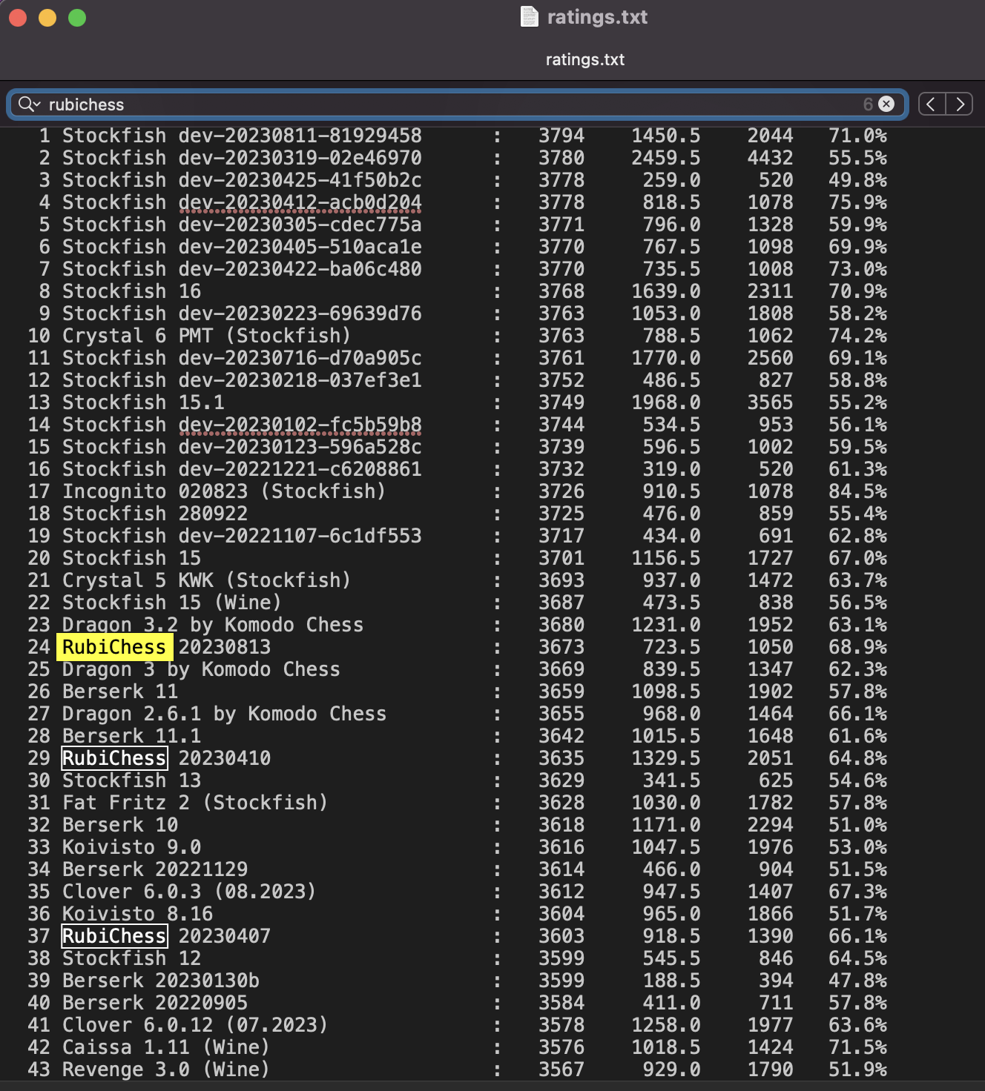Click highlighted RubiChess match on line 24

(114, 647)
